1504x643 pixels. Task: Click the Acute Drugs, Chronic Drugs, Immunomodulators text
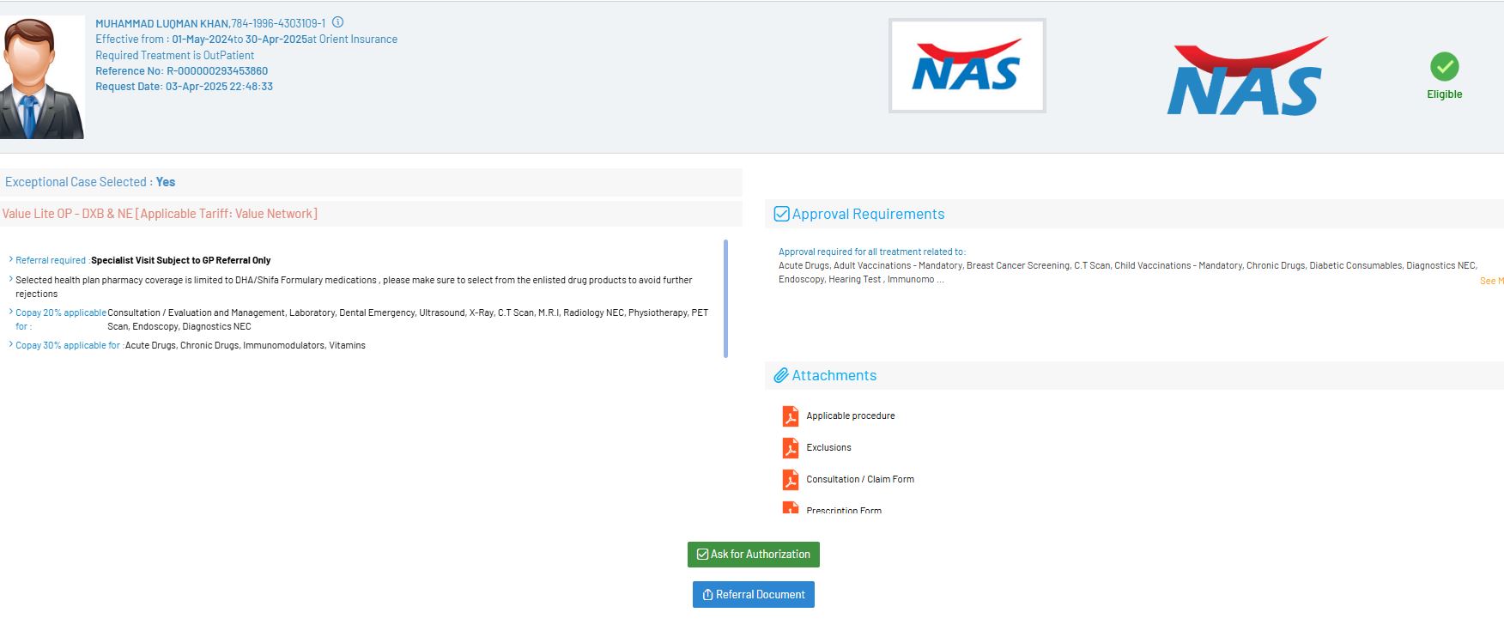[x=246, y=345]
